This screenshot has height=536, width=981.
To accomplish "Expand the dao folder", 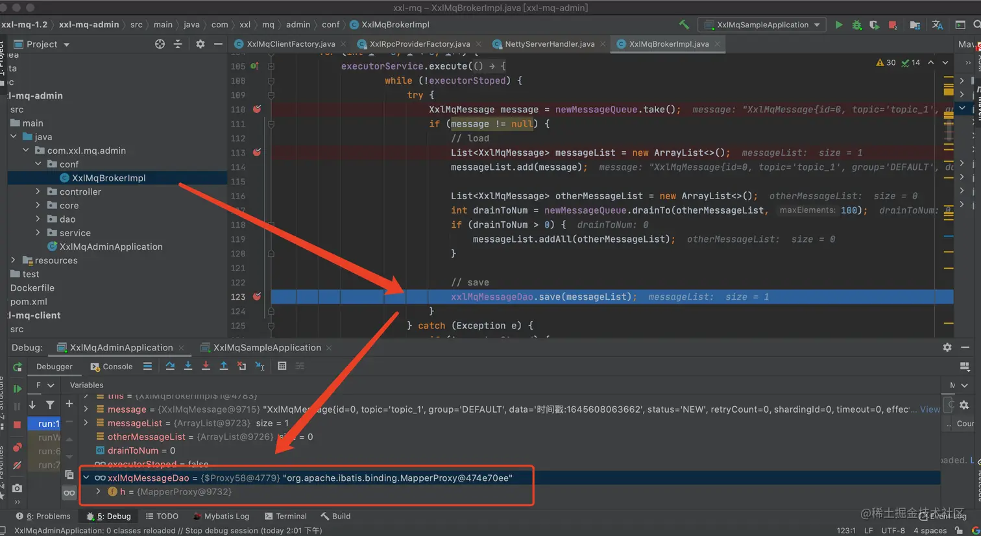I will [x=38, y=219].
